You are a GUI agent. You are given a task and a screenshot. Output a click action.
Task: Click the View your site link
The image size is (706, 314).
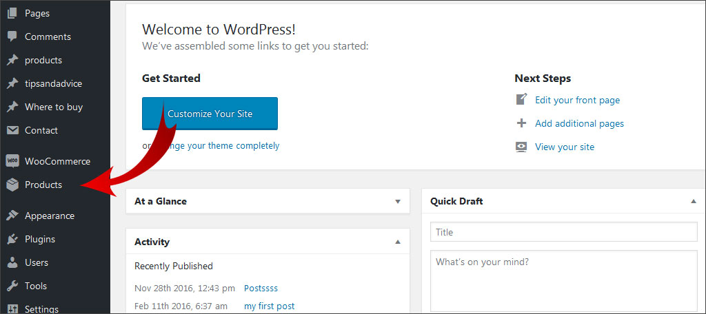pos(564,147)
